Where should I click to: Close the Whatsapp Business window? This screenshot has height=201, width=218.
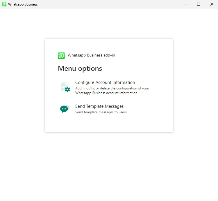click(x=212, y=4)
